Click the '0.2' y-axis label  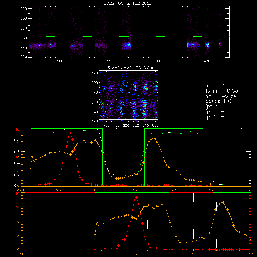tap(17, 175)
